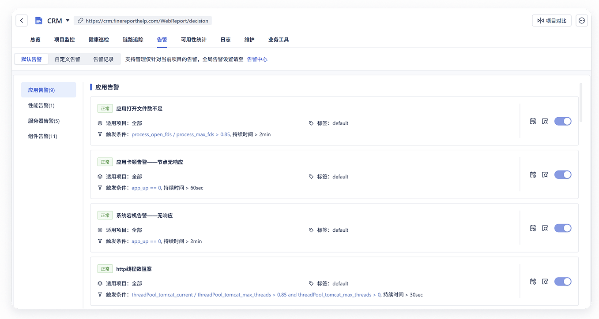The height and width of the screenshot is (319, 599).
Task: Open the more options ellipsis menu
Action: pos(582,21)
